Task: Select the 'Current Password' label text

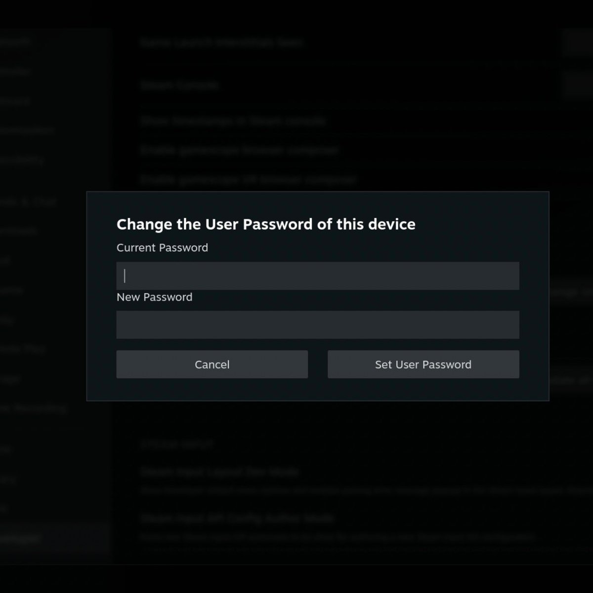Action: coord(162,248)
